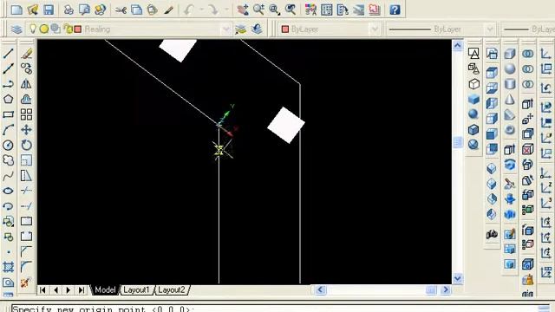Click the Paste clipboard icon

(x=153, y=10)
